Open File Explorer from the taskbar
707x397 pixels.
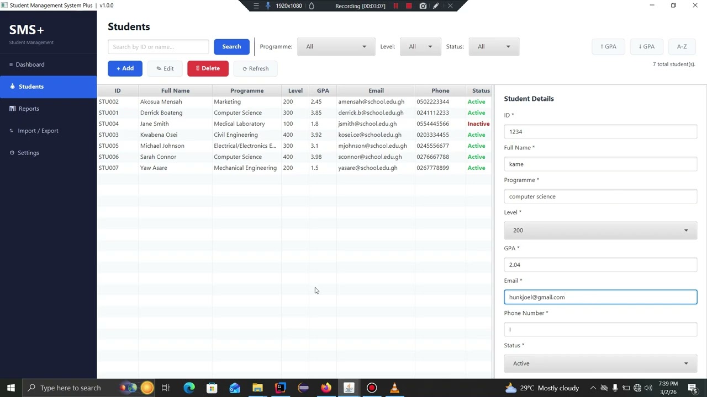pyautogui.click(x=257, y=388)
